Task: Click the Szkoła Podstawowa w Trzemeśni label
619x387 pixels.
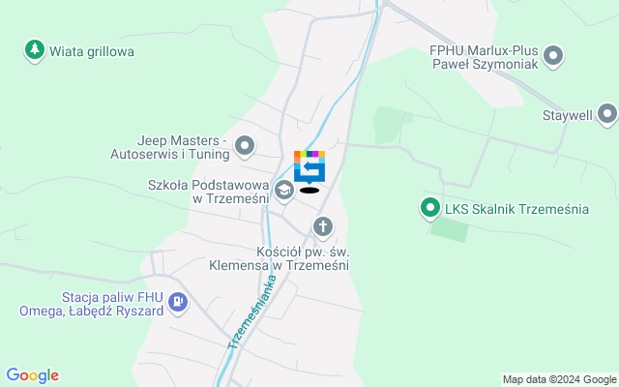Action: click(x=209, y=192)
